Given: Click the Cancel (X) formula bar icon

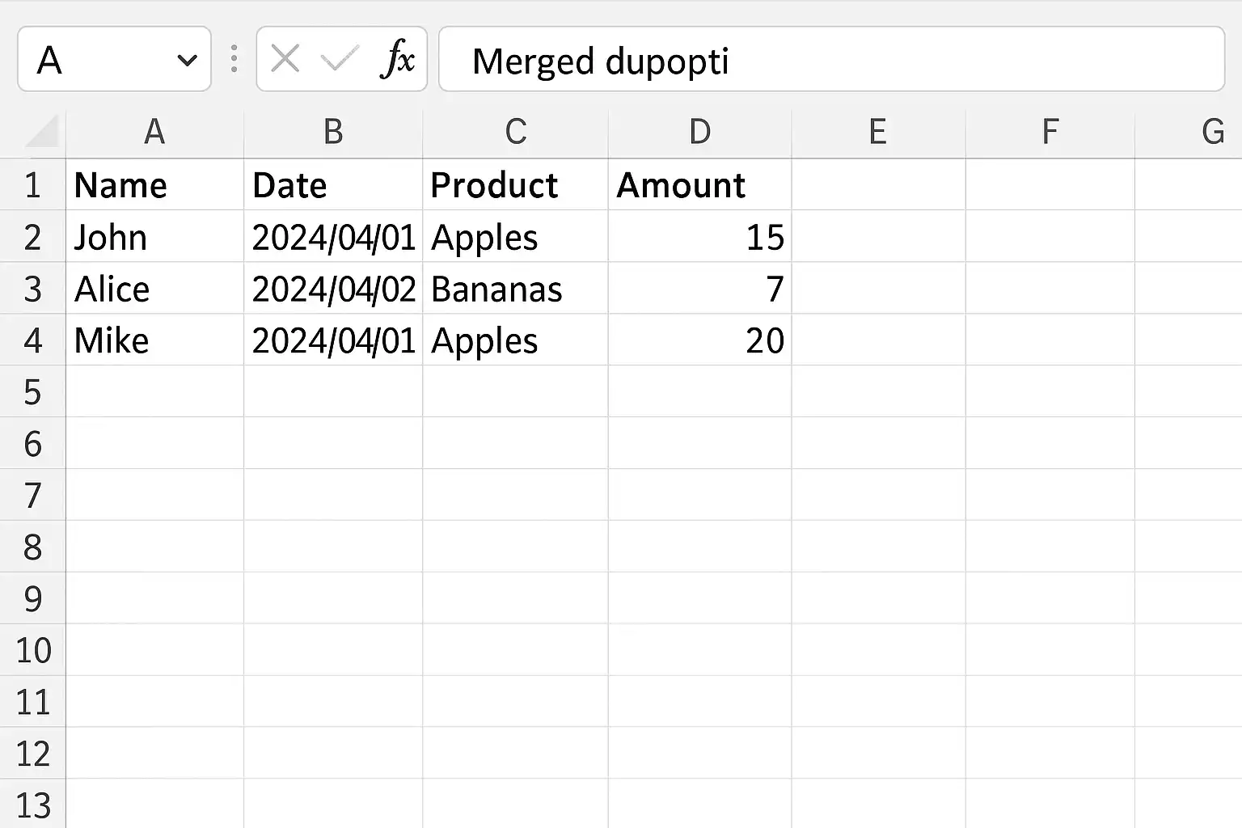Looking at the screenshot, I should tap(285, 59).
